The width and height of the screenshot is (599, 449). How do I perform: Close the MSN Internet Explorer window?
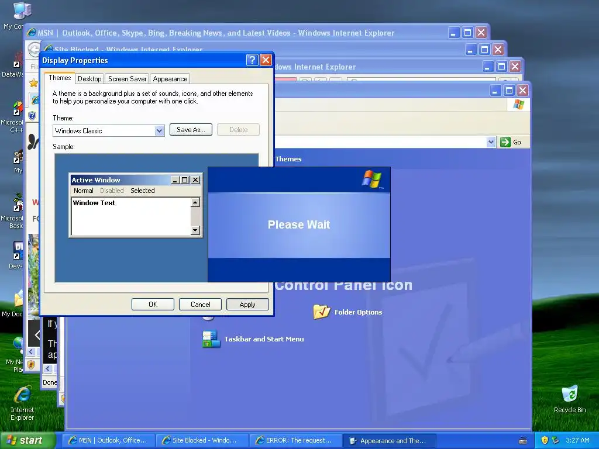pyautogui.click(x=481, y=33)
